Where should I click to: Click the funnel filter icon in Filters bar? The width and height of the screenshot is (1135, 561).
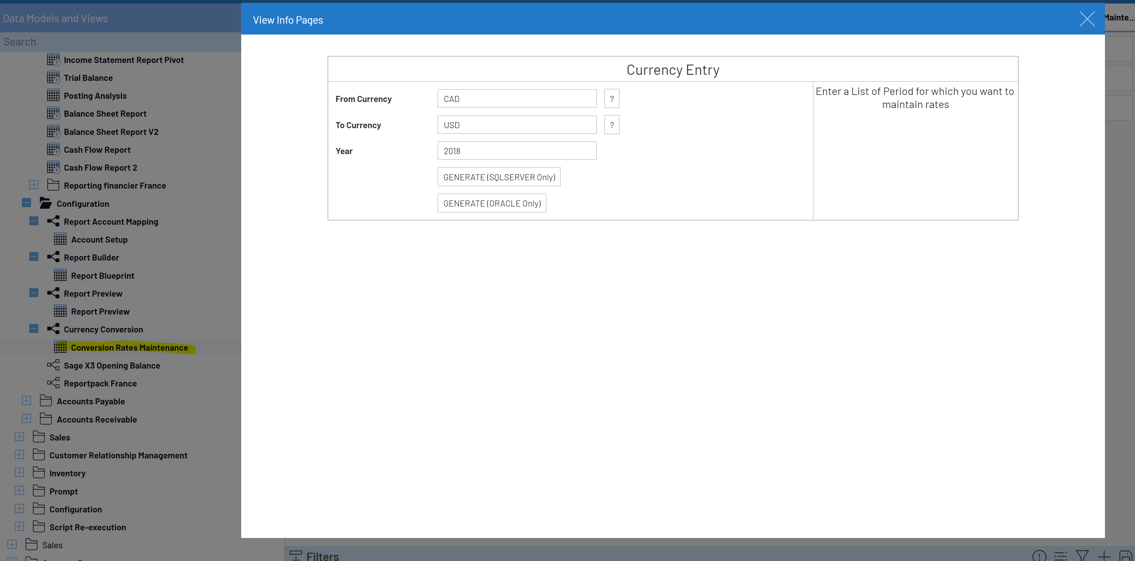1082,556
